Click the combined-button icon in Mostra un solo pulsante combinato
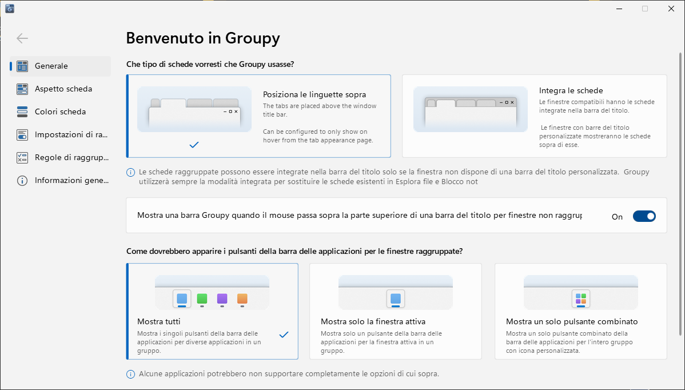This screenshot has height=390, width=685. (580, 299)
